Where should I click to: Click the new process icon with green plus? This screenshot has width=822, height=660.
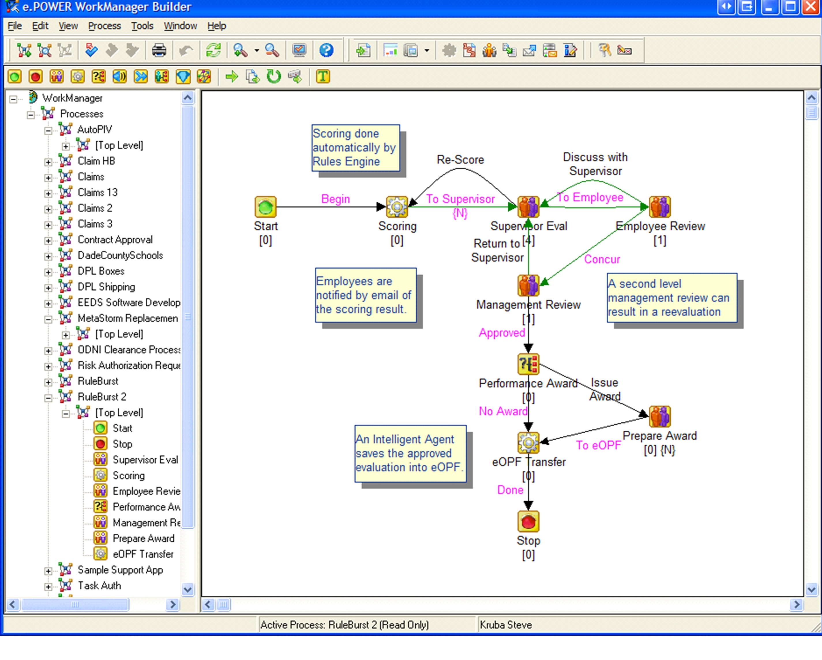click(24, 50)
